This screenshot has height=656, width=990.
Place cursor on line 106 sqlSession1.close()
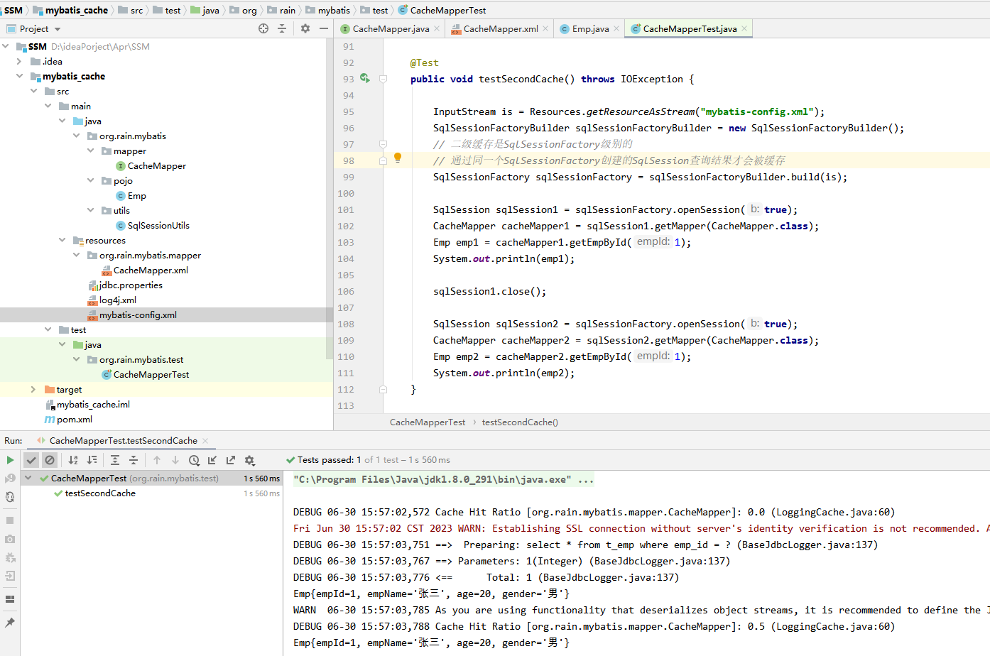click(x=489, y=291)
